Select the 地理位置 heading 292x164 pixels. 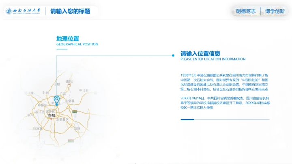point(68,39)
